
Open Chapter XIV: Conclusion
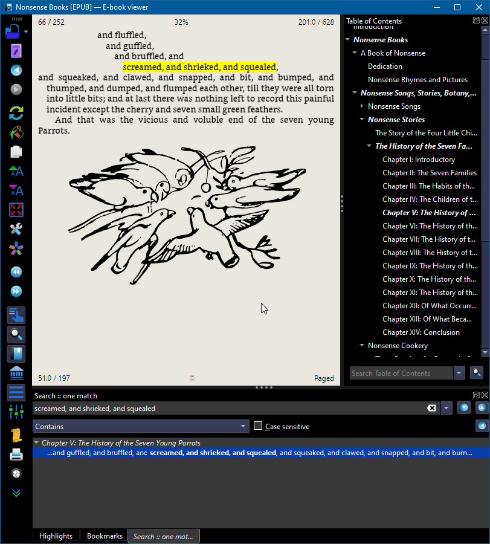pyautogui.click(x=421, y=332)
